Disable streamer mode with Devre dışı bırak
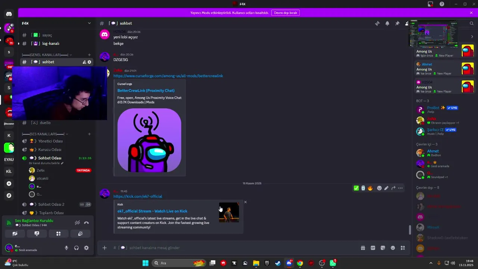This screenshot has height=269, width=478. pos(285,13)
